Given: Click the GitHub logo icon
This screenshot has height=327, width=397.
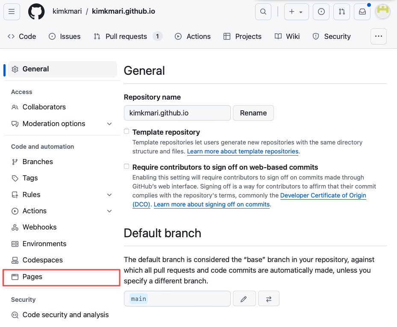Looking at the screenshot, I should (36, 12).
